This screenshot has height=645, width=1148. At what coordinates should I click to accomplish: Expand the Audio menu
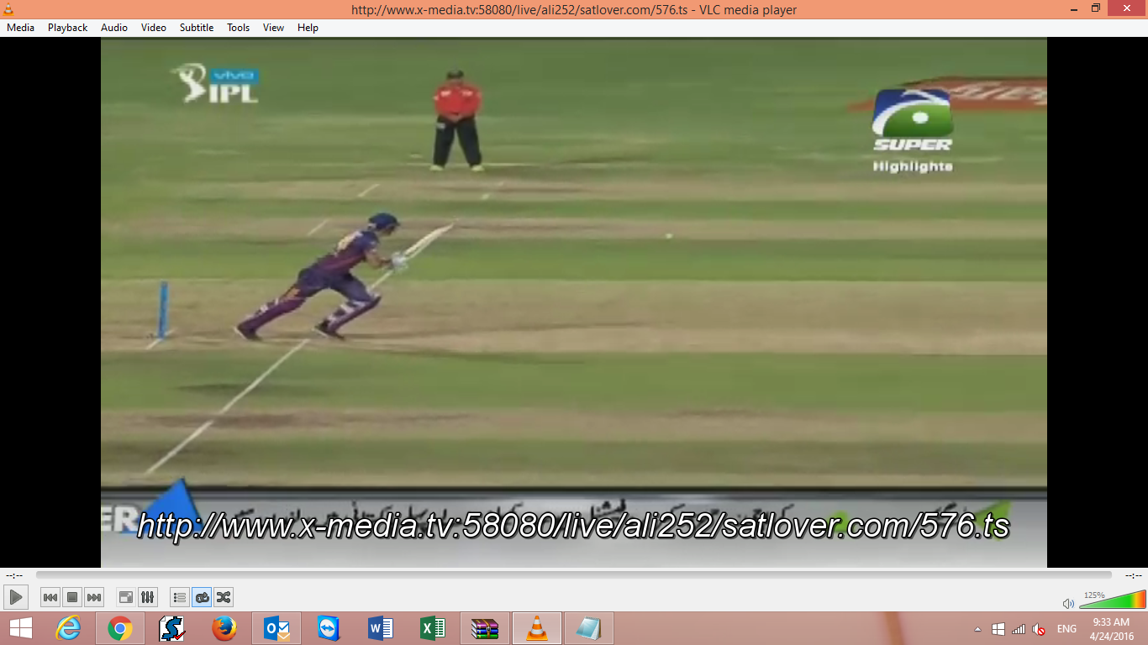click(x=114, y=28)
